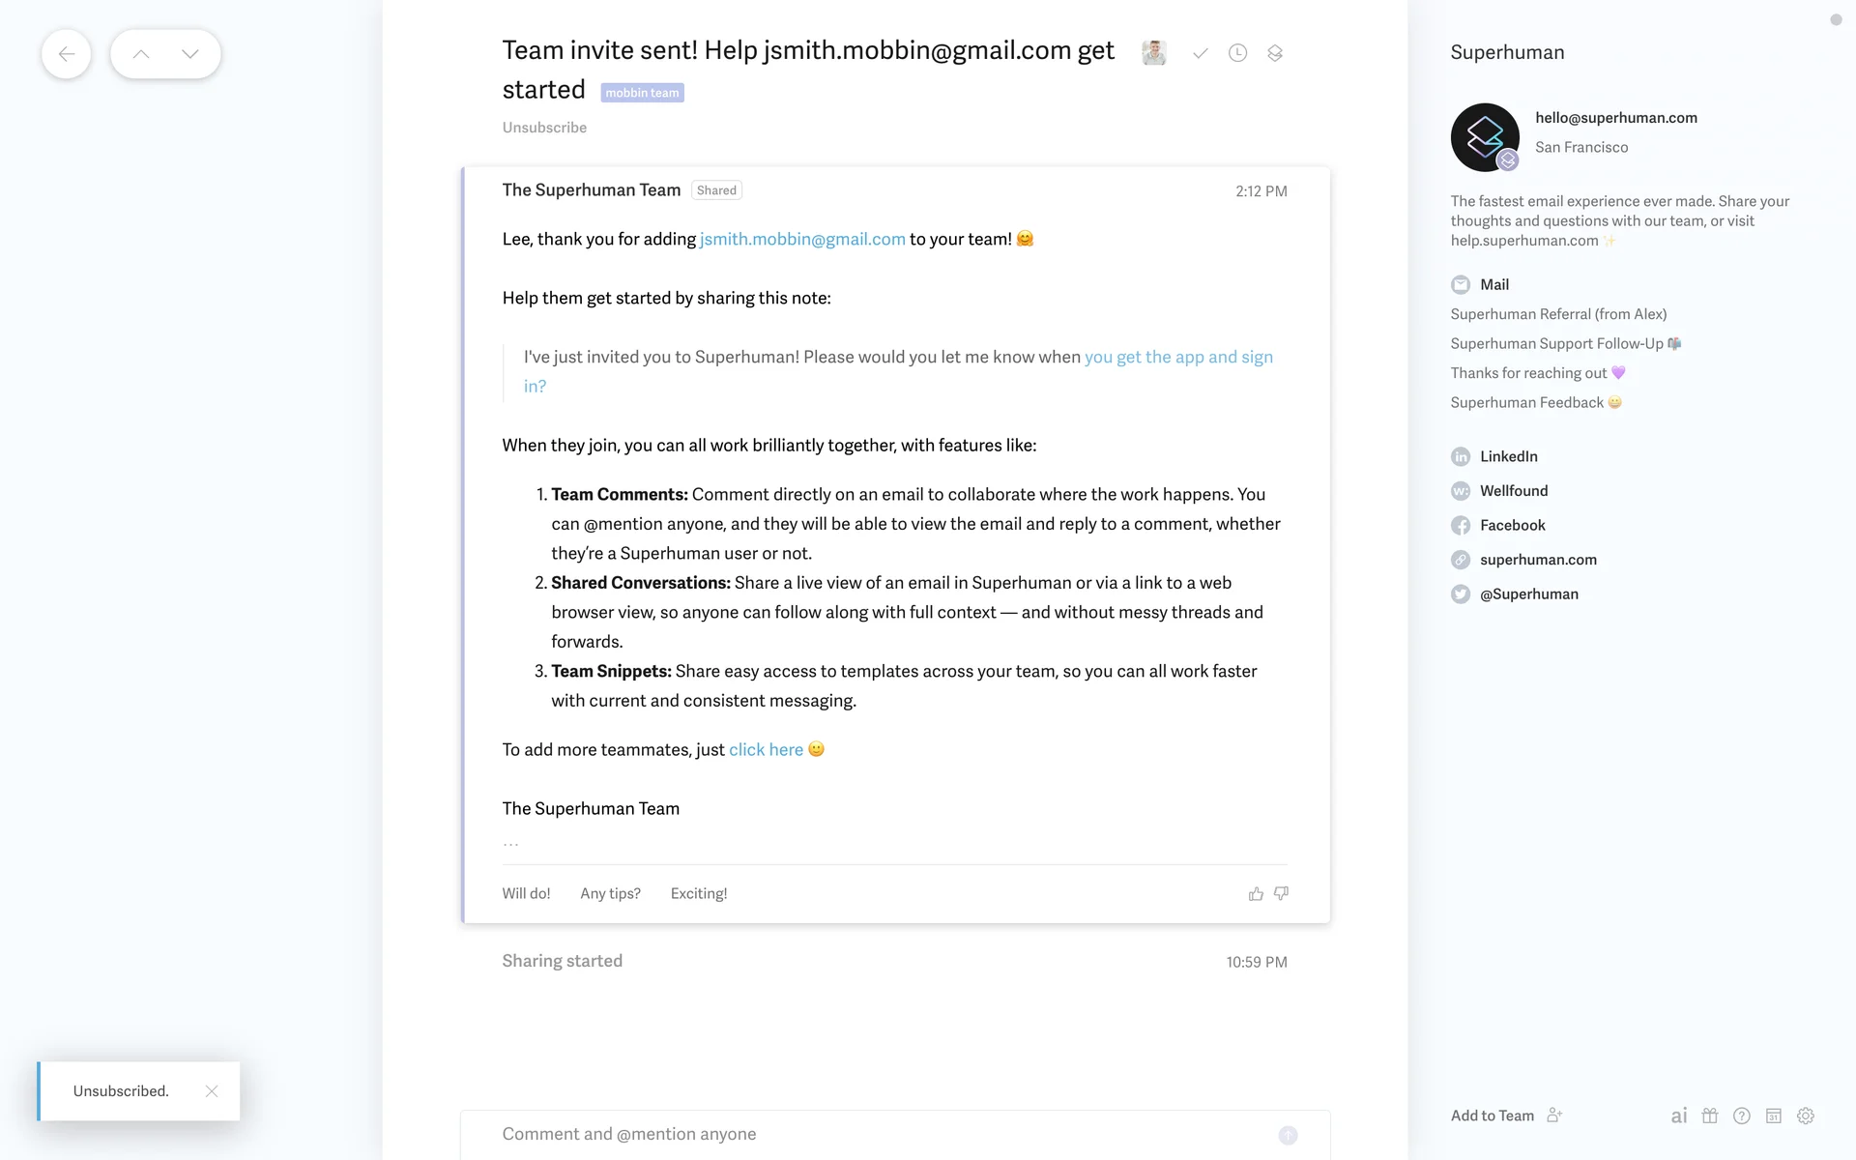Open the "click here" add teammates link
This screenshot has width=1856, height=1160.
[x=766, y=749]
